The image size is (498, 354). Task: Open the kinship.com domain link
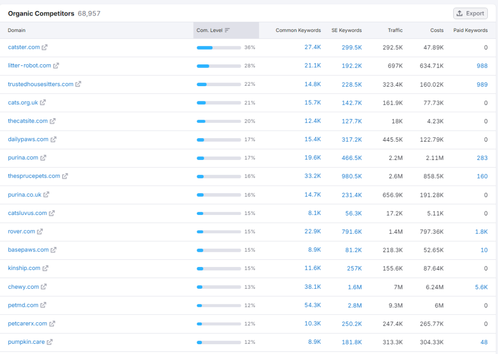pos(24,268)
